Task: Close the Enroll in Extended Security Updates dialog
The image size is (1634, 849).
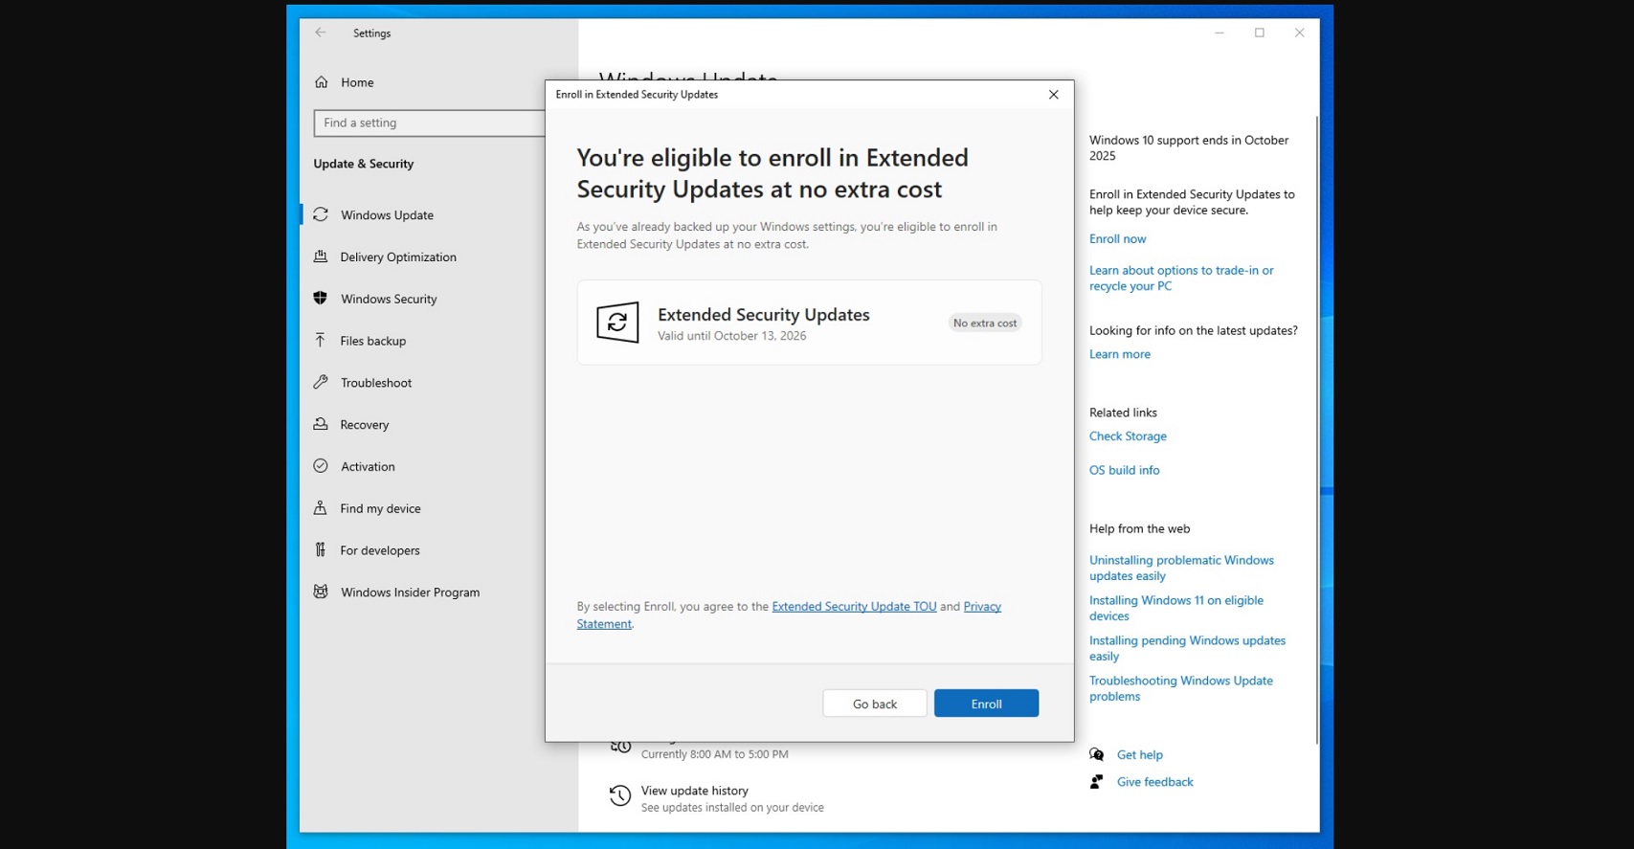Action: (x=1053, y=95)
